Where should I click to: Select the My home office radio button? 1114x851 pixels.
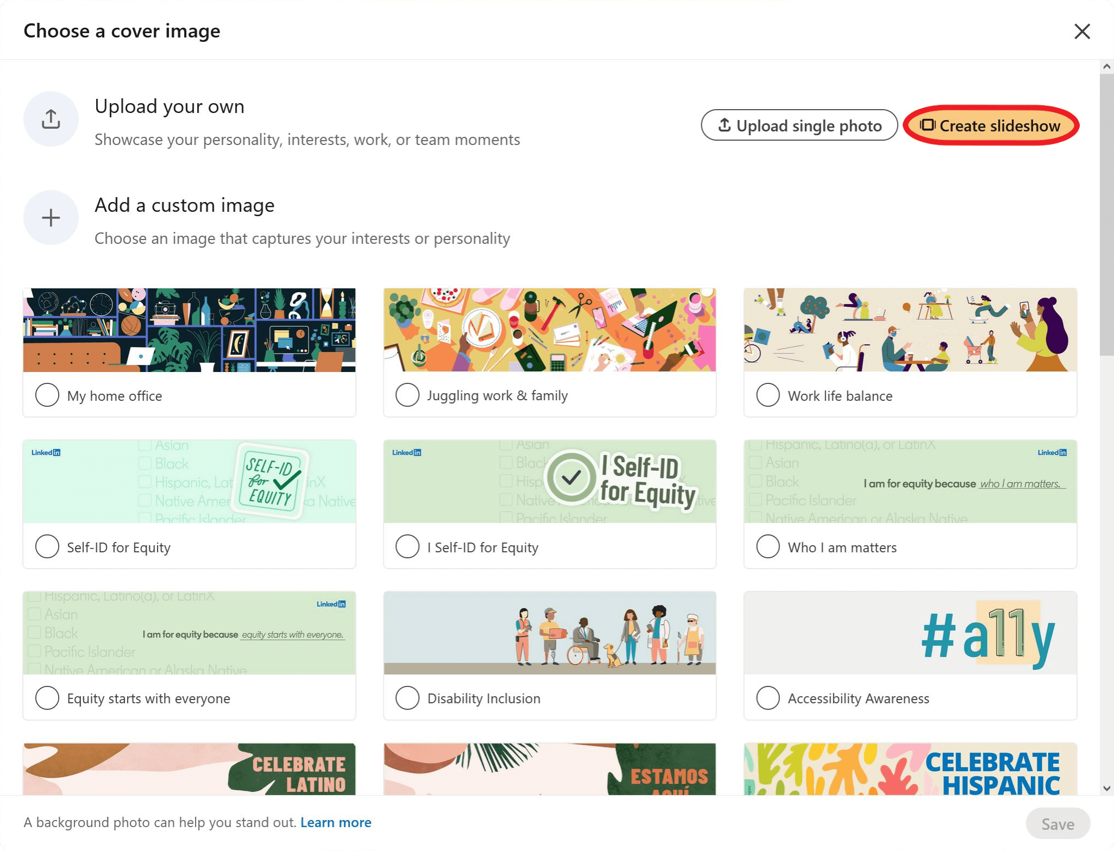pos(47,395)
